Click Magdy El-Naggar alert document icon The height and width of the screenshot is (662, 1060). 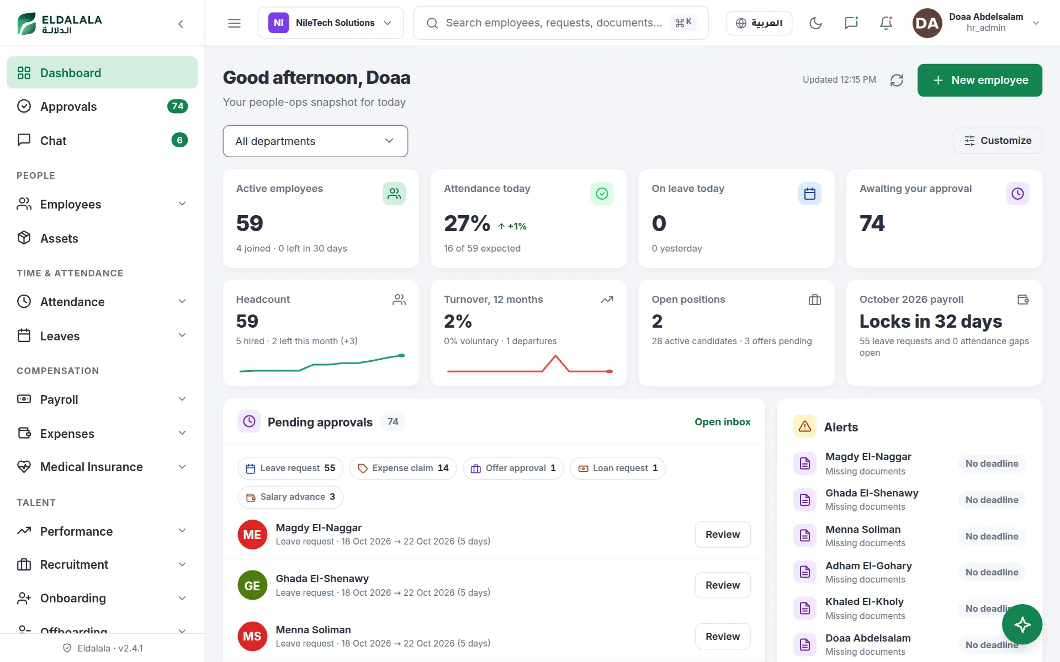805,463
